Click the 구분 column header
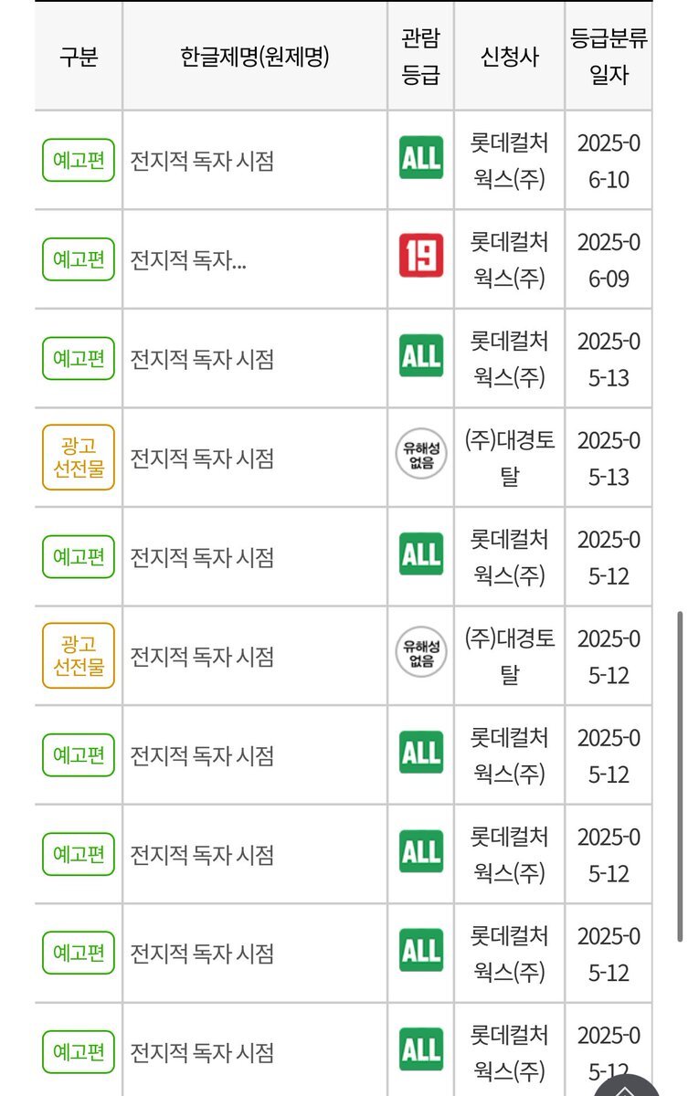The width and height of the screenshot is (688, 1096). 79,57
